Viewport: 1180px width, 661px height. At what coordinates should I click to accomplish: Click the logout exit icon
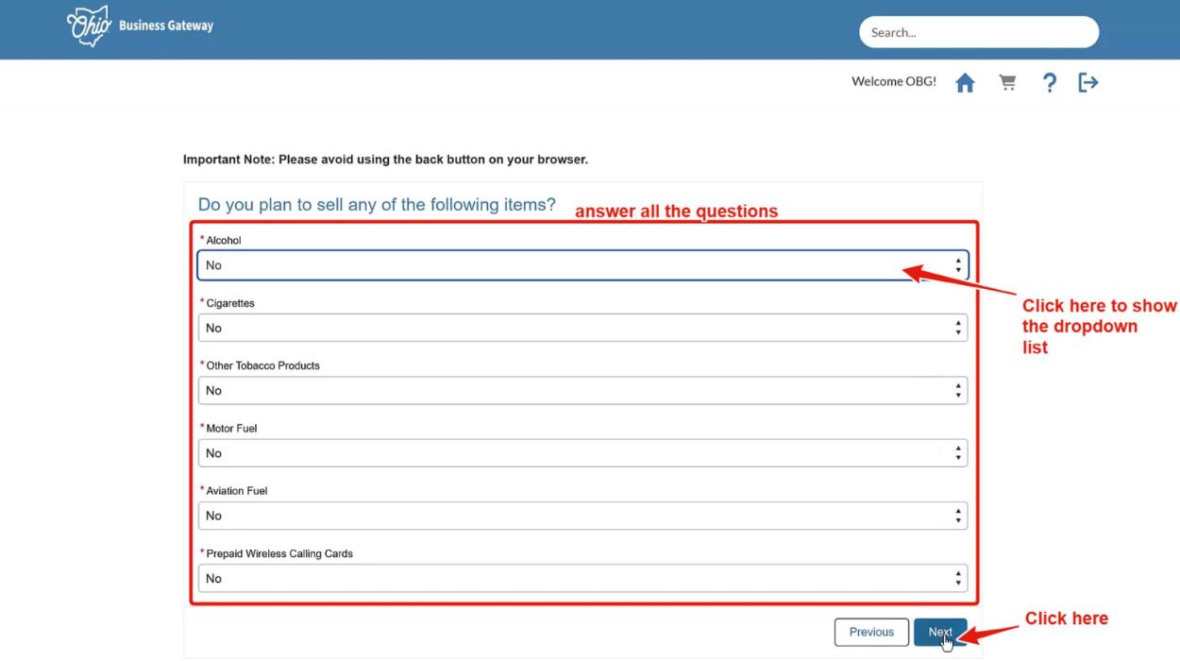[x=1088, y=83]
